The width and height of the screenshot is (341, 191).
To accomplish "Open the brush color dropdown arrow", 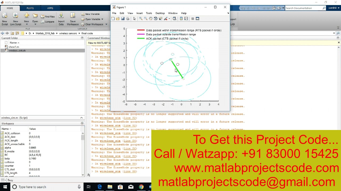I will 169,19.
